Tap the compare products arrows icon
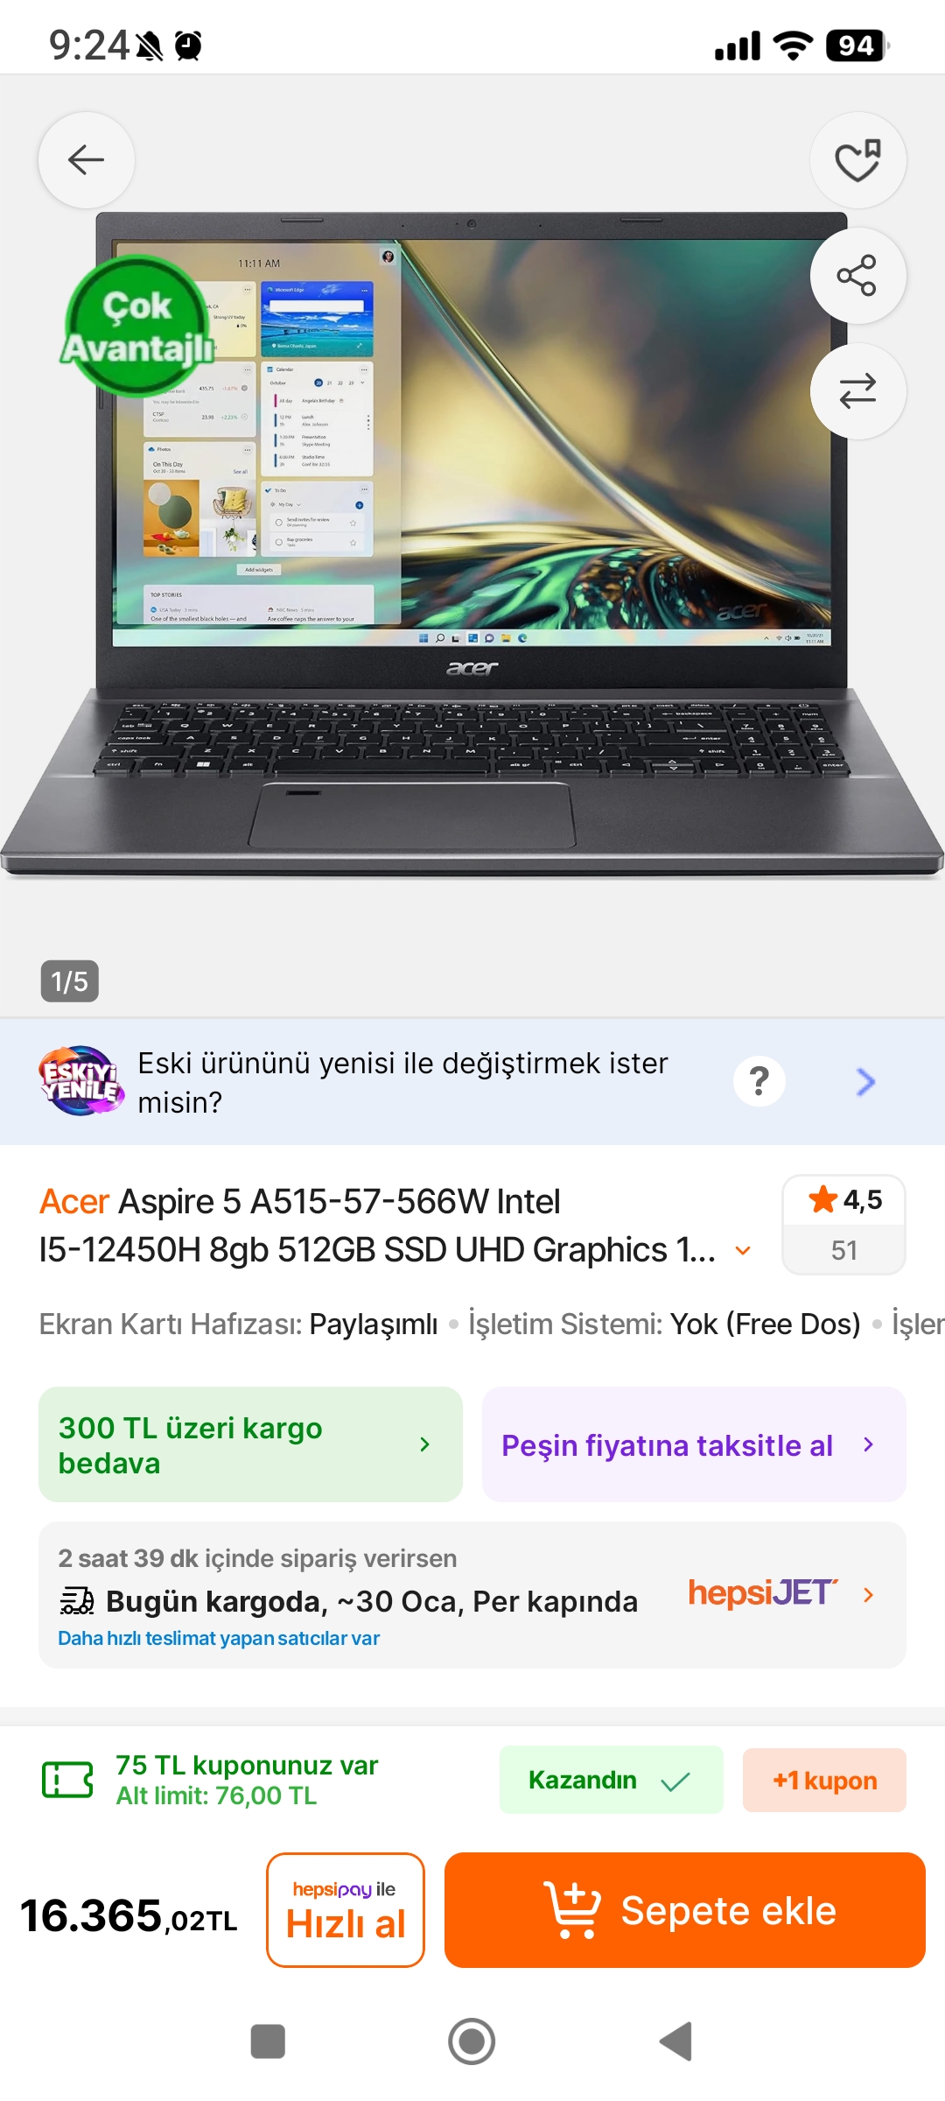 click(x=857, y=390)
